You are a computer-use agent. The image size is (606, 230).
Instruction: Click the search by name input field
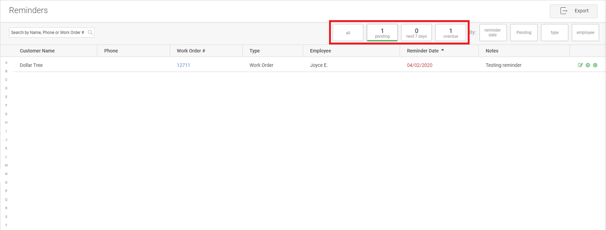click(x=48, y=33)
